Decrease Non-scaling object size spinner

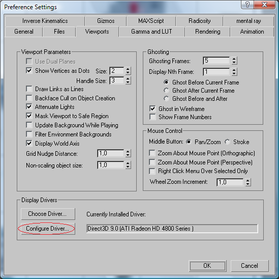(128, 167)
